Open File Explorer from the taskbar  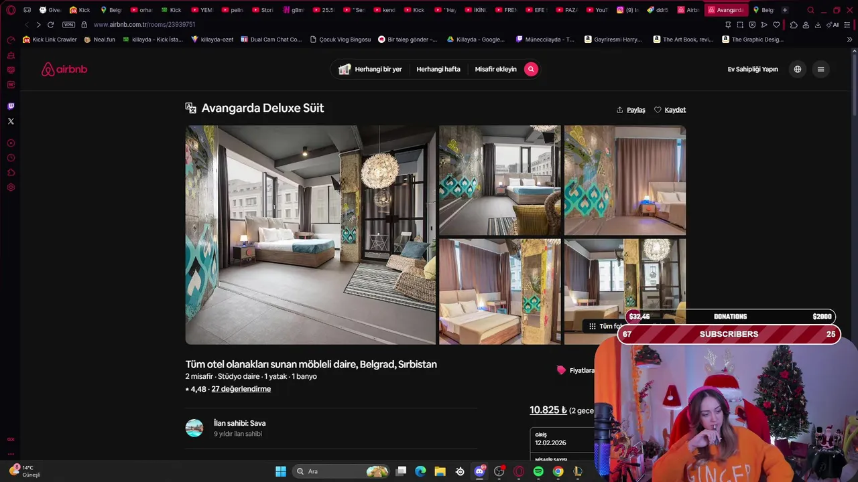(x=440, y=471)
